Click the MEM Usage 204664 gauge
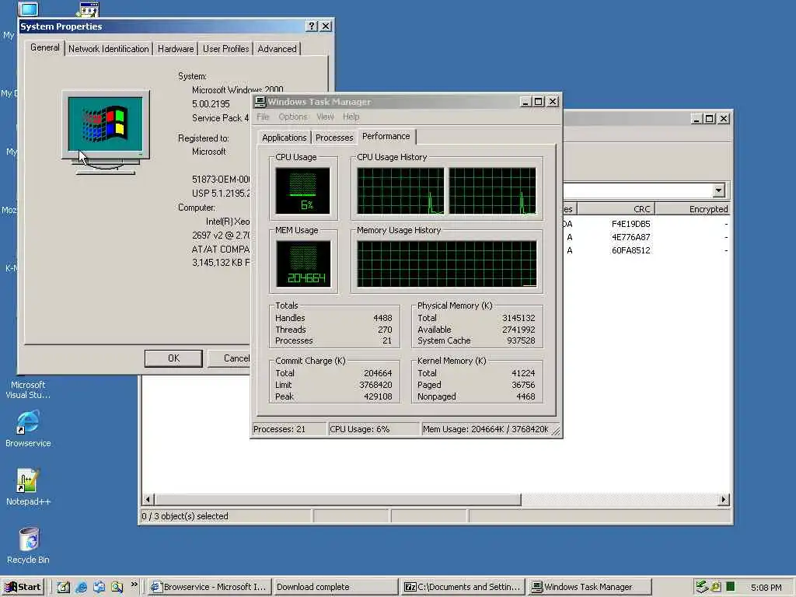Image resolution: width=796 pixels, height=597 pixels. 303,264
